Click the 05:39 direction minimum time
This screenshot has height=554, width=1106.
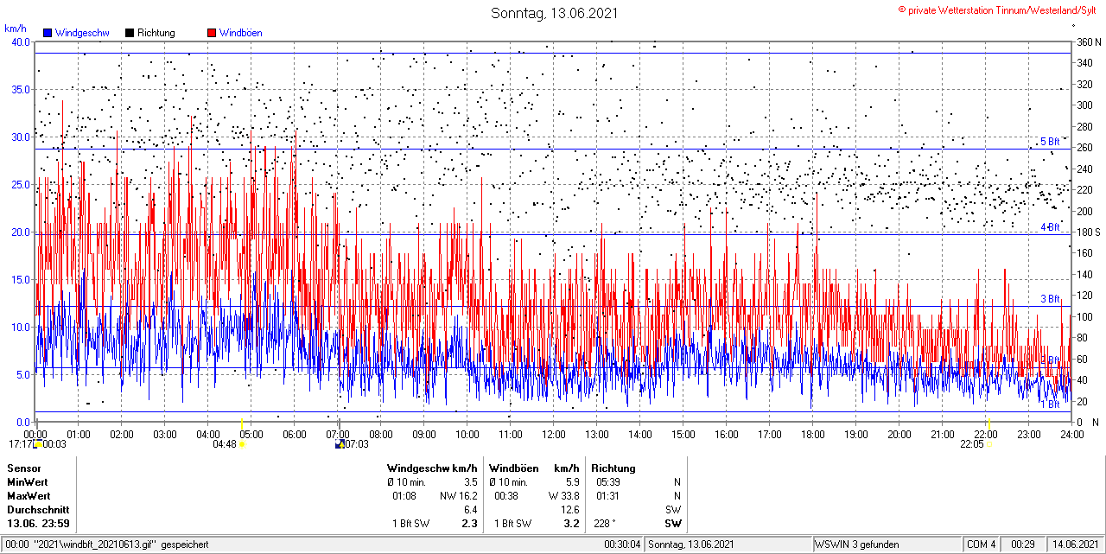[x=607, y=482]
